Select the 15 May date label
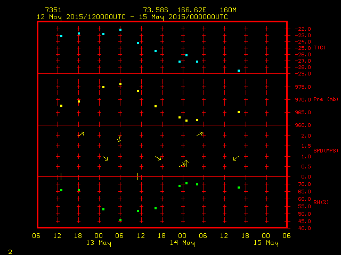 265,243
